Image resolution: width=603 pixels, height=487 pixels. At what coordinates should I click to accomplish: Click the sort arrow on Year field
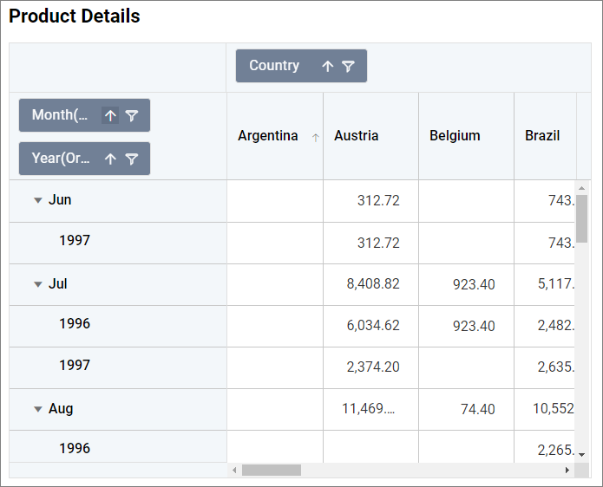tap(110, 159)
